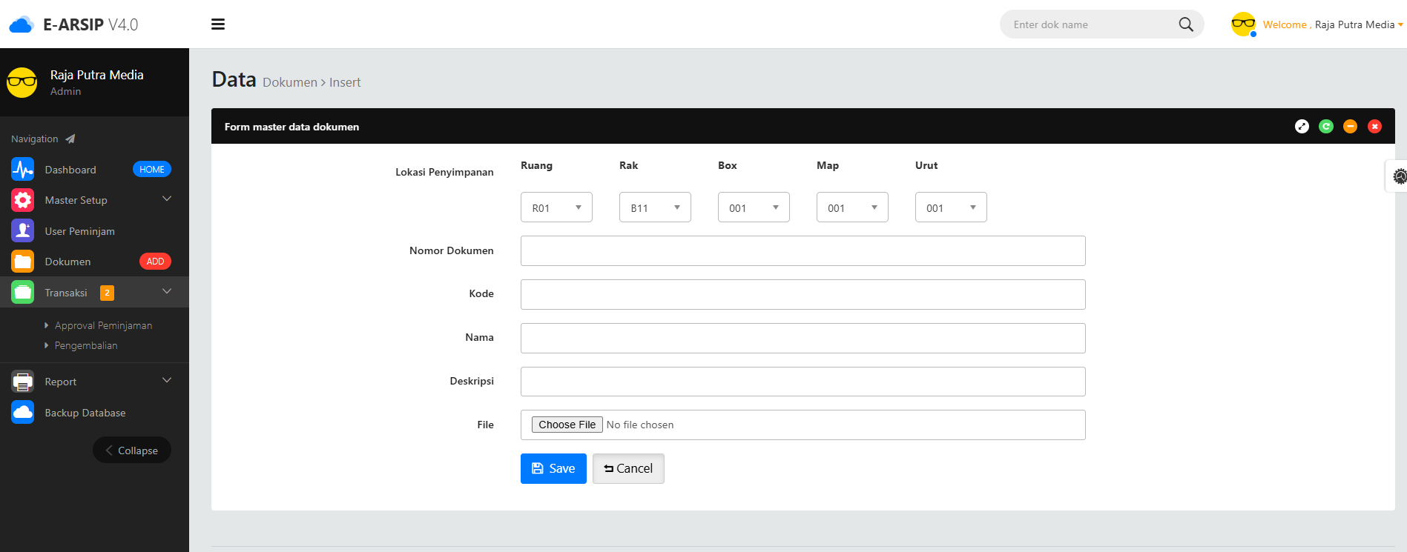Viewport: 1407px width, 552px height.
Task: Click the white expand panel icon
Action: [x=1302, y=127]
